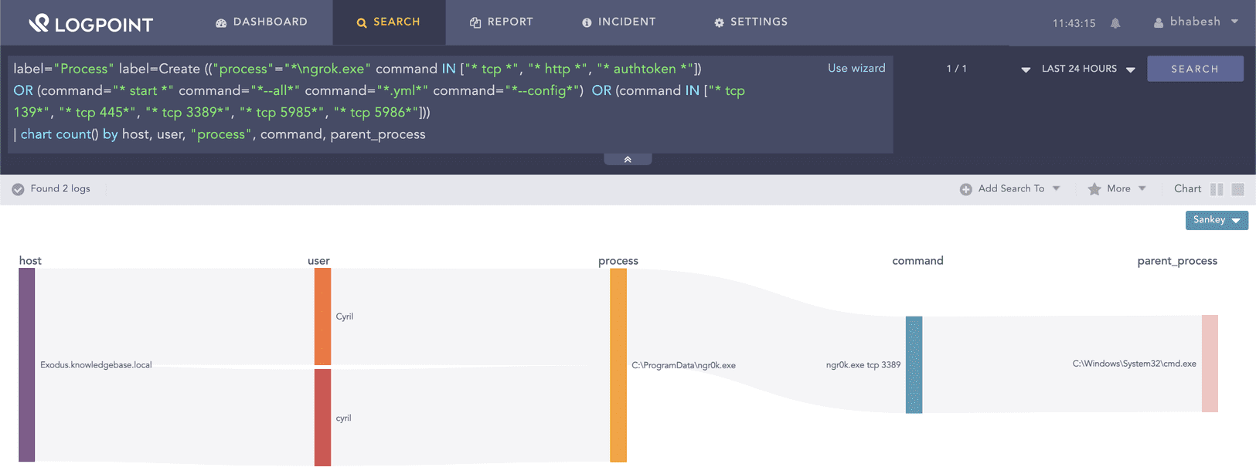
Task: Open the Incident tab
Action: (x=618, y=22)
